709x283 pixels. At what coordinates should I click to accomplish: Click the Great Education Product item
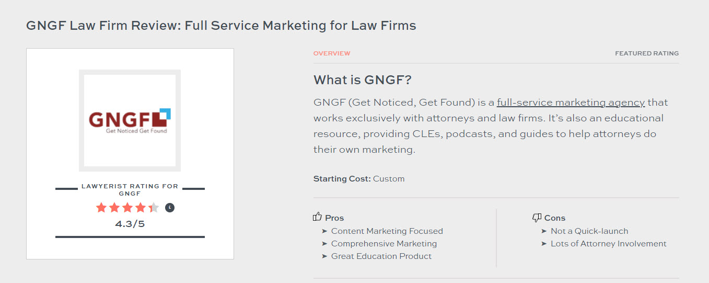tap(381, 256)
